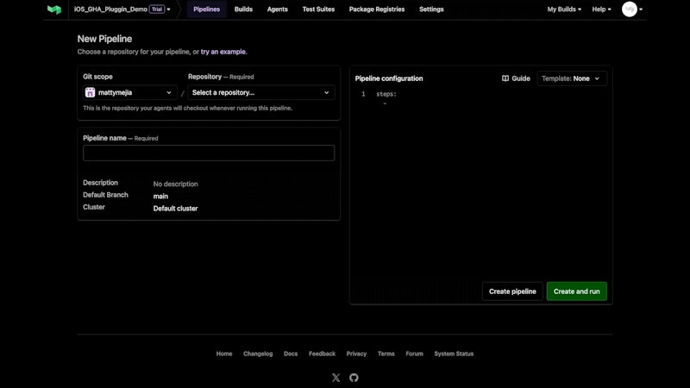
Task: Open the Feedback footer link
Action: [322, 354]
